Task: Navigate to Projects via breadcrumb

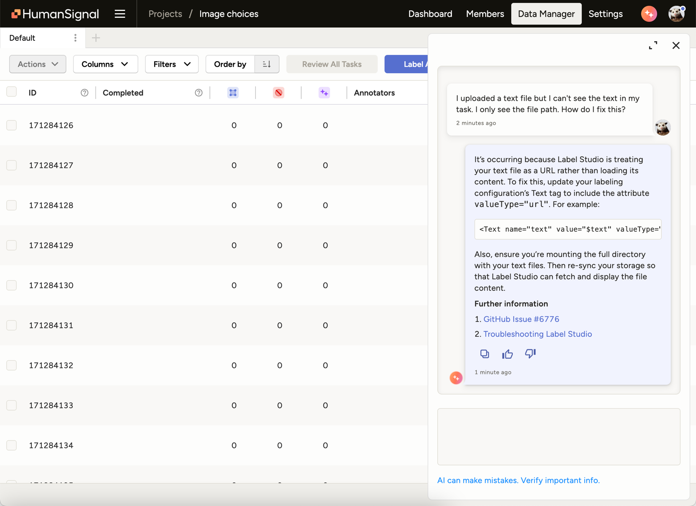Action: (x=165, y=14)
